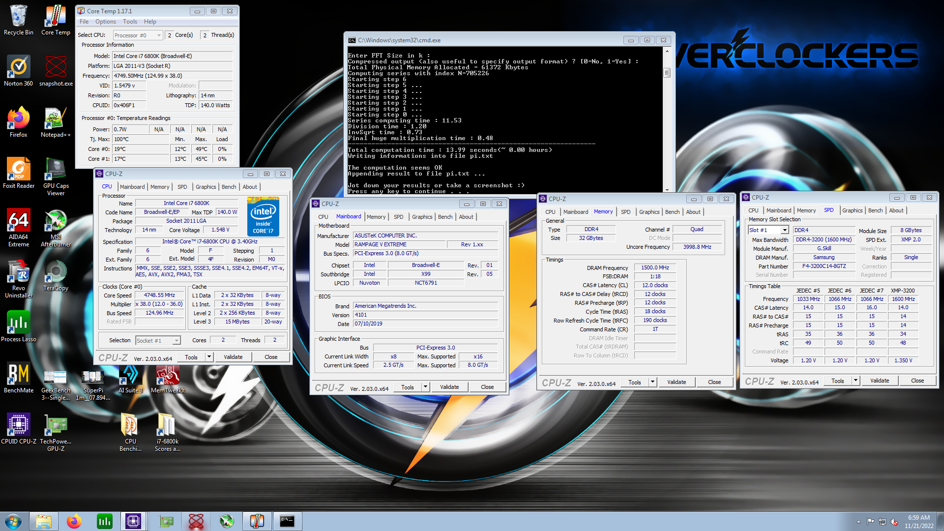Screen dimensions: 944x531
Task: Open Notepad++ desktop shortcut
Action: [56, 122]
